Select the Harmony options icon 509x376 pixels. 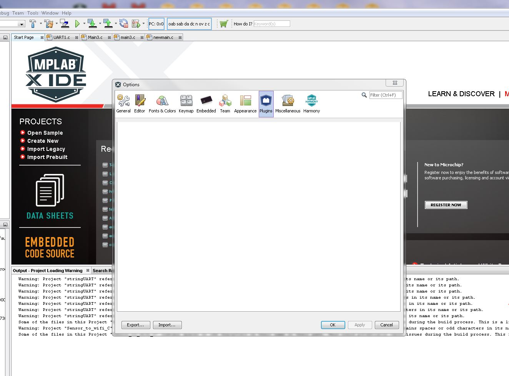pos(311,104)
